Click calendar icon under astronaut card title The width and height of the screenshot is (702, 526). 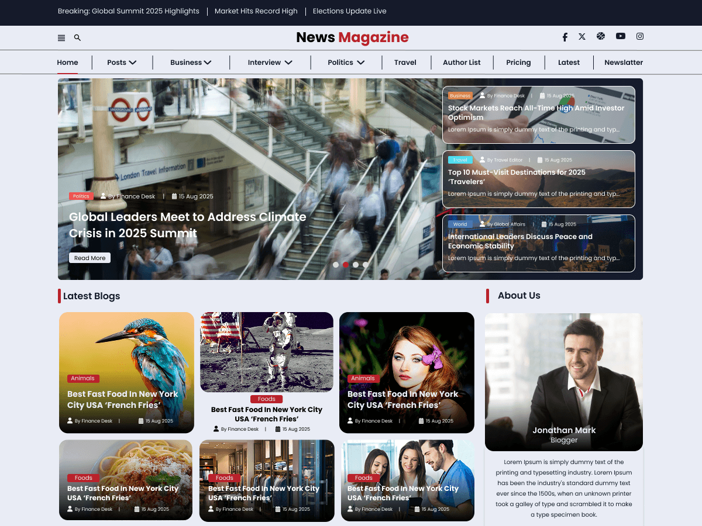click(278, 429)
